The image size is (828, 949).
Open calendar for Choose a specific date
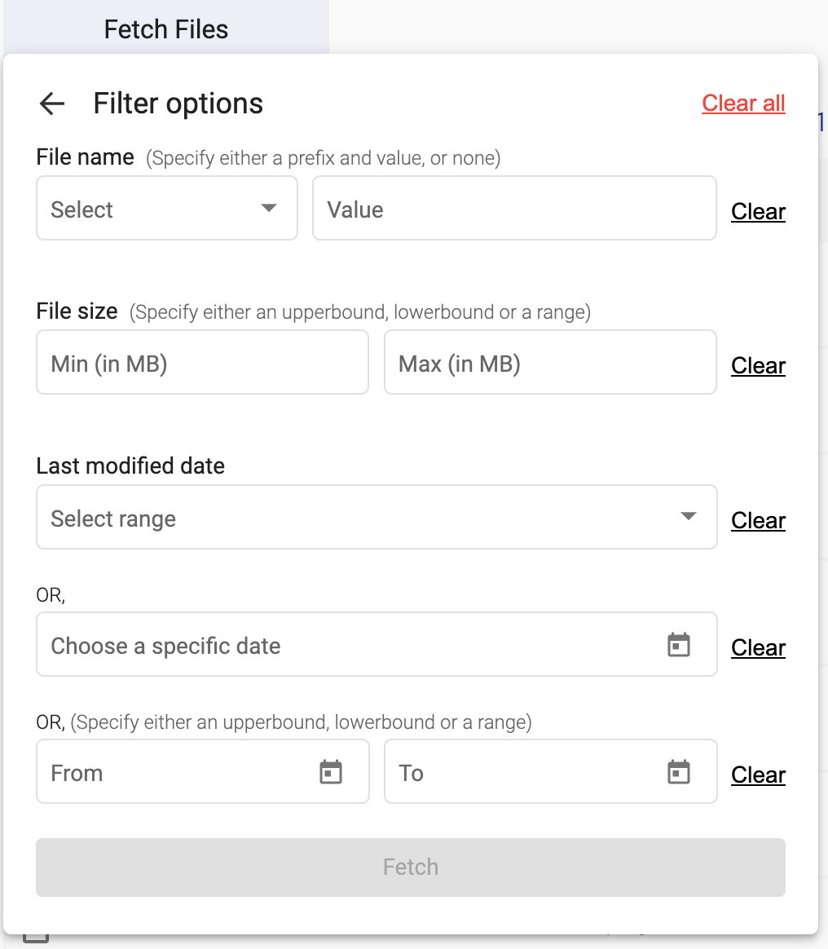(678, 645)
